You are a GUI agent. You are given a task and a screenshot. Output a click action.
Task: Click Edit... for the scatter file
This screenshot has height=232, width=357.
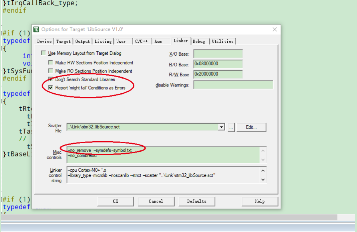click(x=251, y=127)
